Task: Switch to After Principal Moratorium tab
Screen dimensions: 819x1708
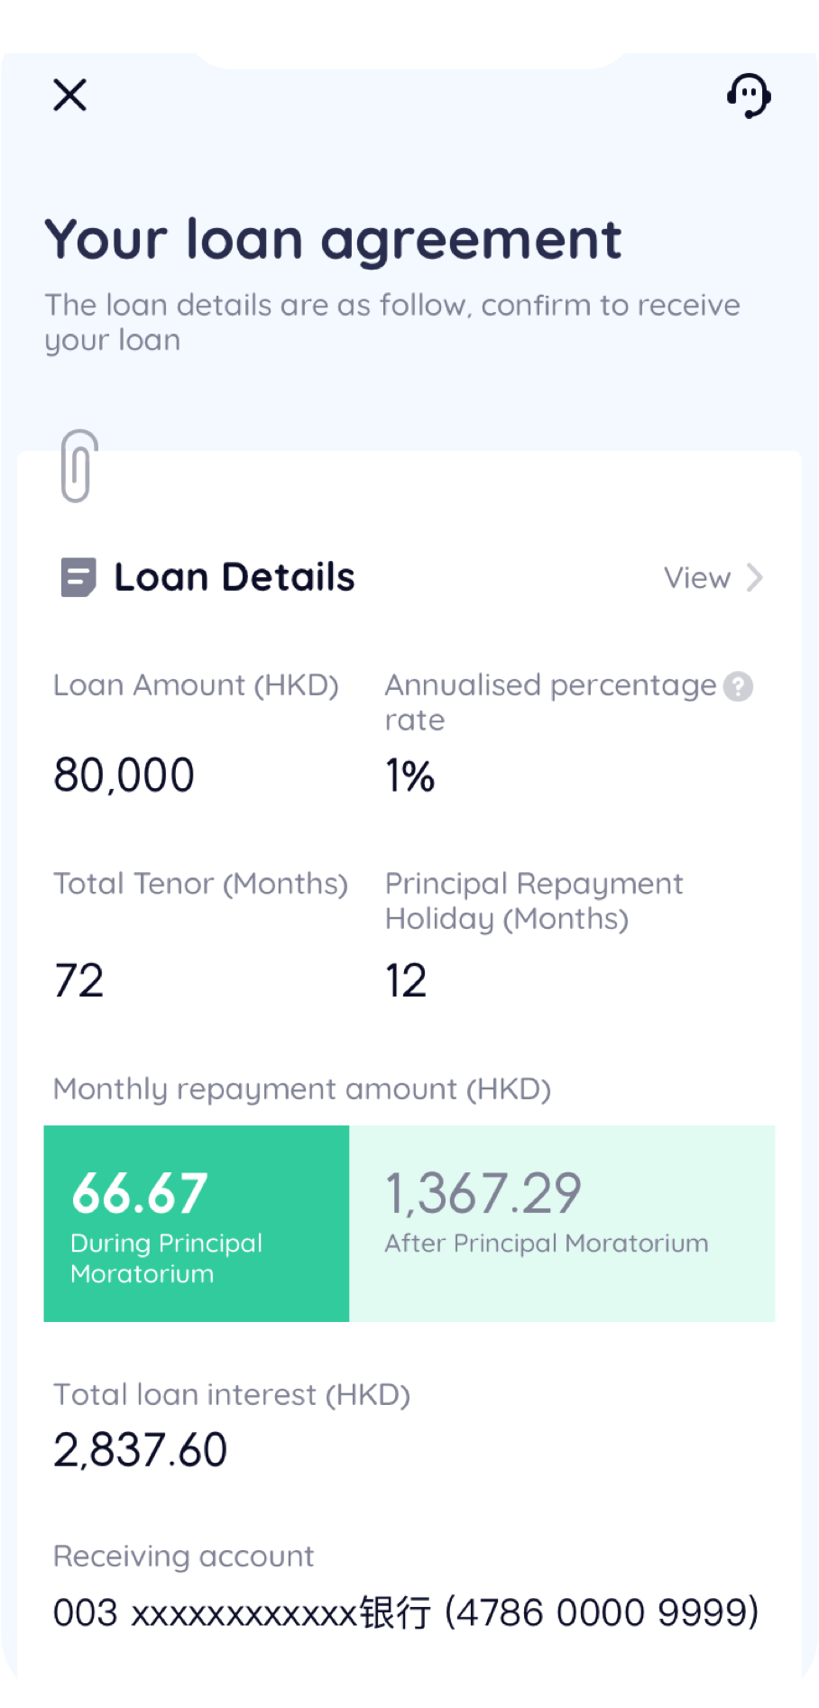Action: [561, 1223]
